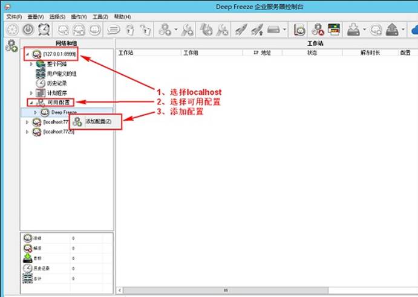Click the rocket with up-arrow toolbar icon
The width and height of the screenshot is (418, 297).
pyautogui.click(x=256, y=30)
